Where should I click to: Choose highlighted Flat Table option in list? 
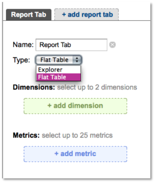pos(58,77)
